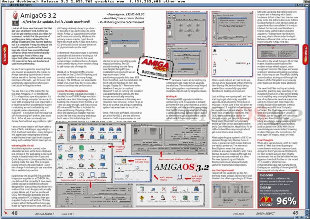Open the Utilities drawer icon

coord(92,136)
